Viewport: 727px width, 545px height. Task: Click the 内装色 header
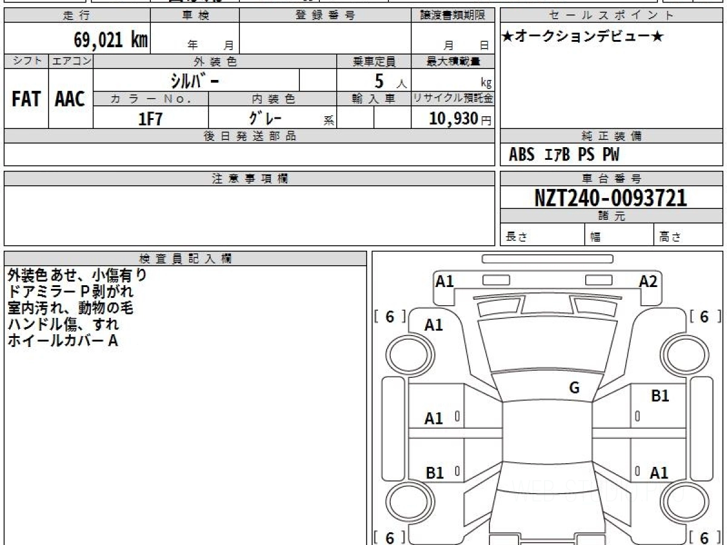point(273,99)
